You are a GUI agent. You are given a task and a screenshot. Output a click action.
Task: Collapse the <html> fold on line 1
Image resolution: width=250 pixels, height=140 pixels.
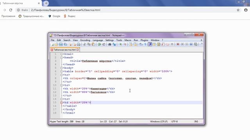point(61,54)
